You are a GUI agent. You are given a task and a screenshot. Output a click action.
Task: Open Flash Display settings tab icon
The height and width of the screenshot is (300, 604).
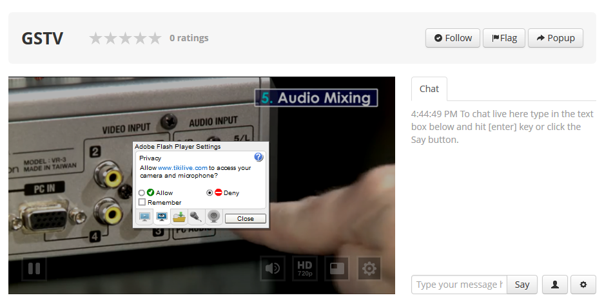click(x=144, y=218)
